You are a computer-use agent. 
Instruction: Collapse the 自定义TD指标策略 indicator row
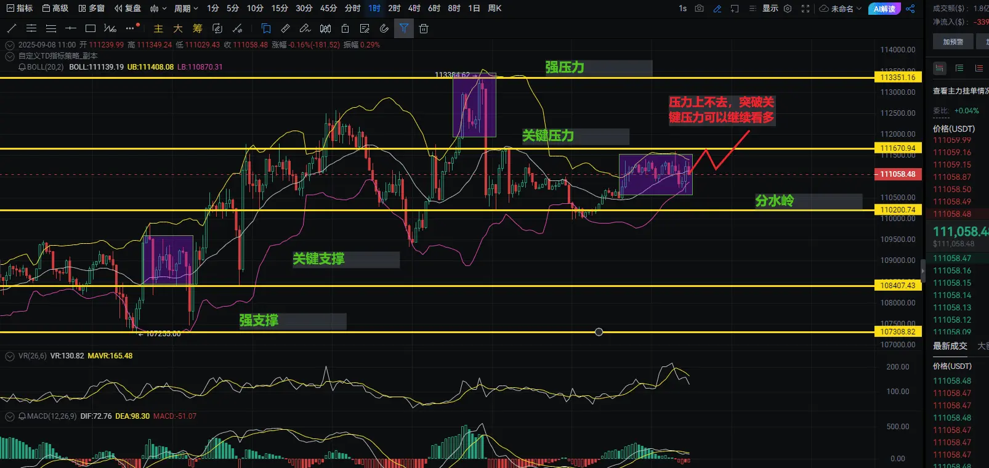[10, 56]
